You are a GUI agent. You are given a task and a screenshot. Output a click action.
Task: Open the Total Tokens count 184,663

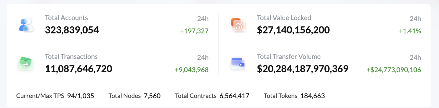coord(312,96)
